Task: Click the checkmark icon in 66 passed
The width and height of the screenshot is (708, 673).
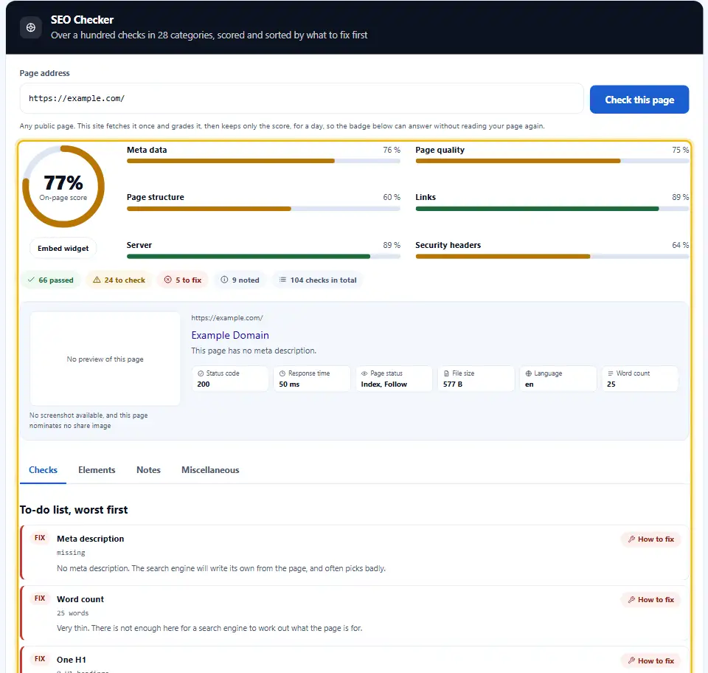Action: [31, 280]
